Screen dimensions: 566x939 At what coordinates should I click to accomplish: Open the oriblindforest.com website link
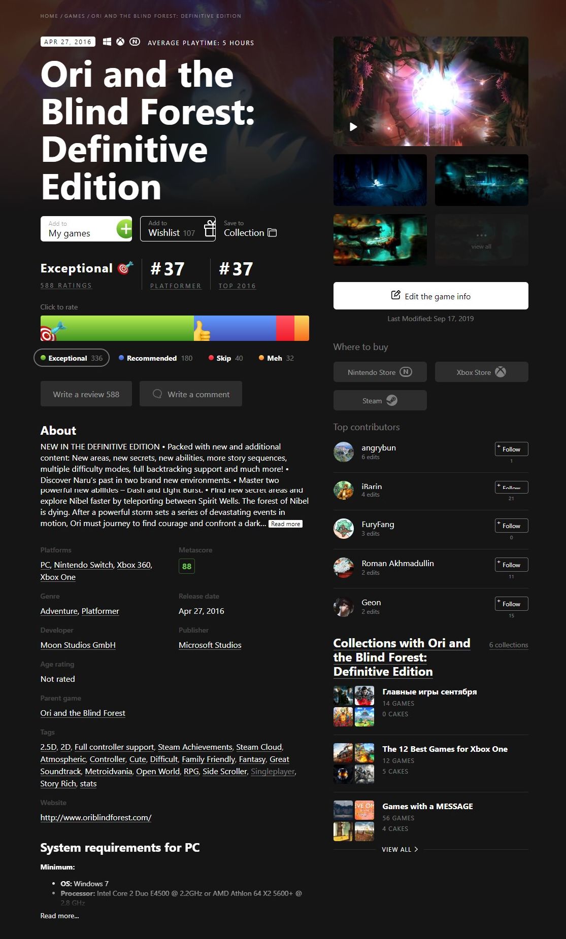96,817
